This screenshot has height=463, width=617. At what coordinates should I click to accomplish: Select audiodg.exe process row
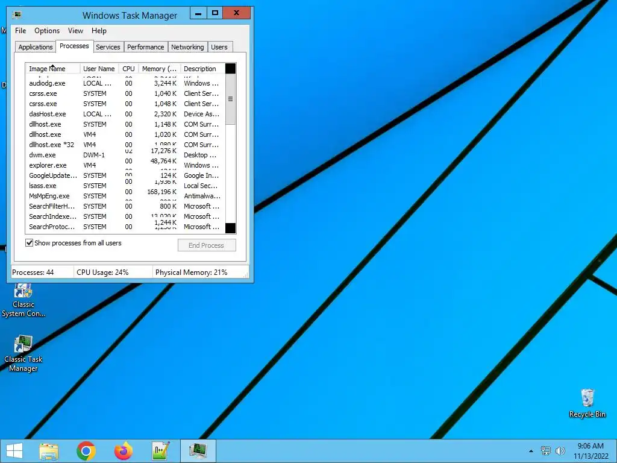(x=125, y=83)
